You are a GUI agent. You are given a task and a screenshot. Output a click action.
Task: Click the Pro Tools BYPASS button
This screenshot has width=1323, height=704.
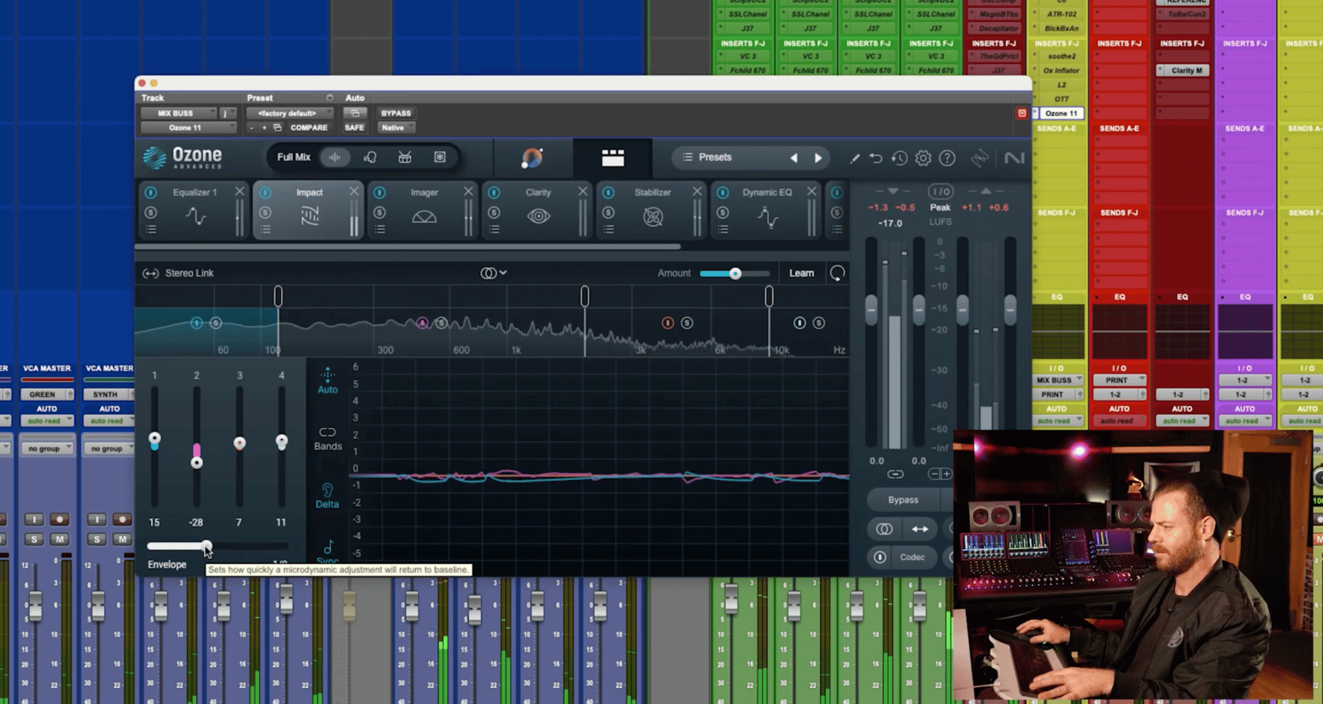pos(396,113)
